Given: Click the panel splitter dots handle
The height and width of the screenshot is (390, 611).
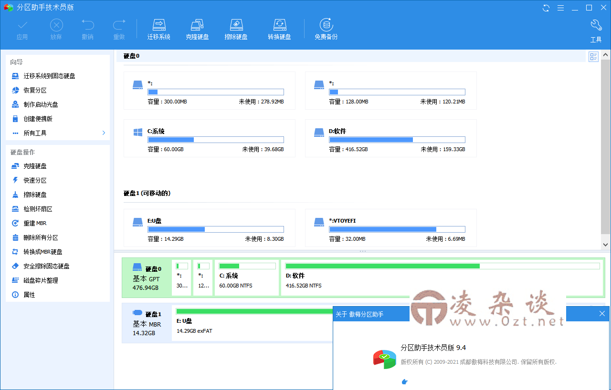Looking at the screenshot, I should tap(362, 251).
